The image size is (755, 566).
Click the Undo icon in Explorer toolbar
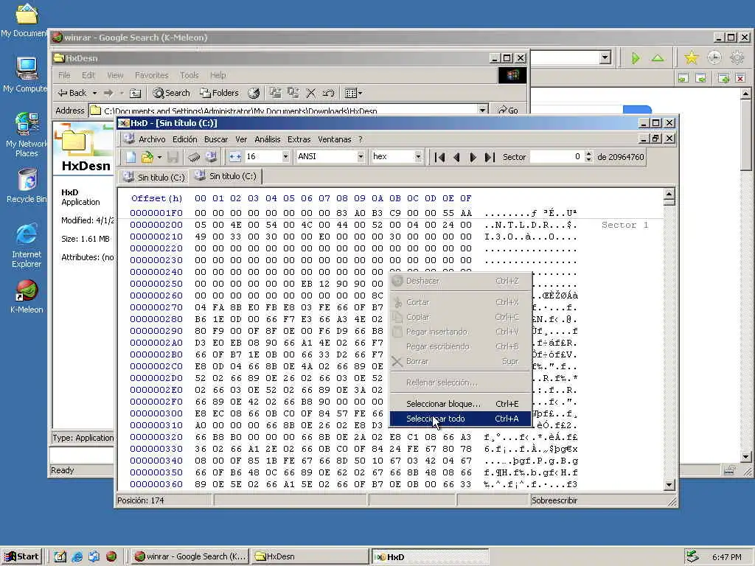click(328, 93)
